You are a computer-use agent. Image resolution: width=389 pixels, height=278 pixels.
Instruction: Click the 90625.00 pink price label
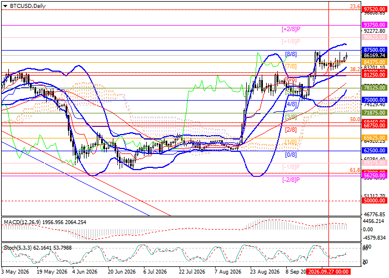tap(375, 37)
